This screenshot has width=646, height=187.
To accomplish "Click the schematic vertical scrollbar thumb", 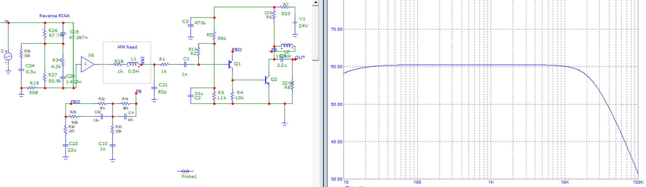I will pos(316,33).
